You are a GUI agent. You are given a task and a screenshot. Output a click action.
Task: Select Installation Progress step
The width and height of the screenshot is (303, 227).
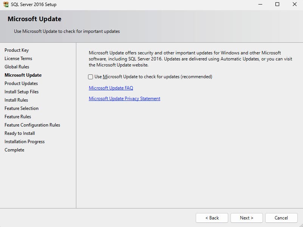[25, 142]
